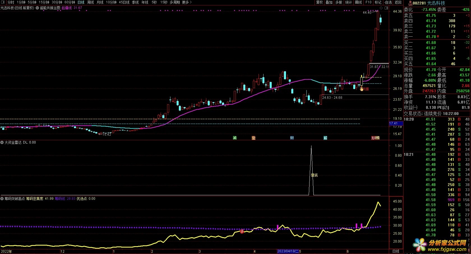This screenshot has width=471, height=254.
Task: Select the 10分钟 period
Action: click(x=111, y=2)
